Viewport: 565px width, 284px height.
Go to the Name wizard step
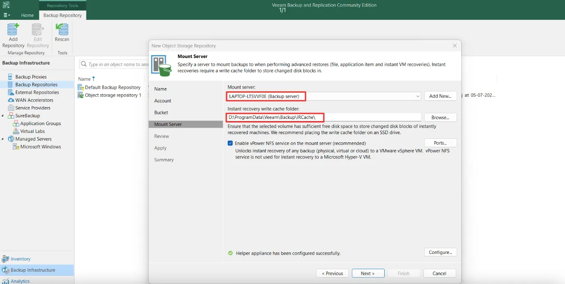(x=161, y=89)
